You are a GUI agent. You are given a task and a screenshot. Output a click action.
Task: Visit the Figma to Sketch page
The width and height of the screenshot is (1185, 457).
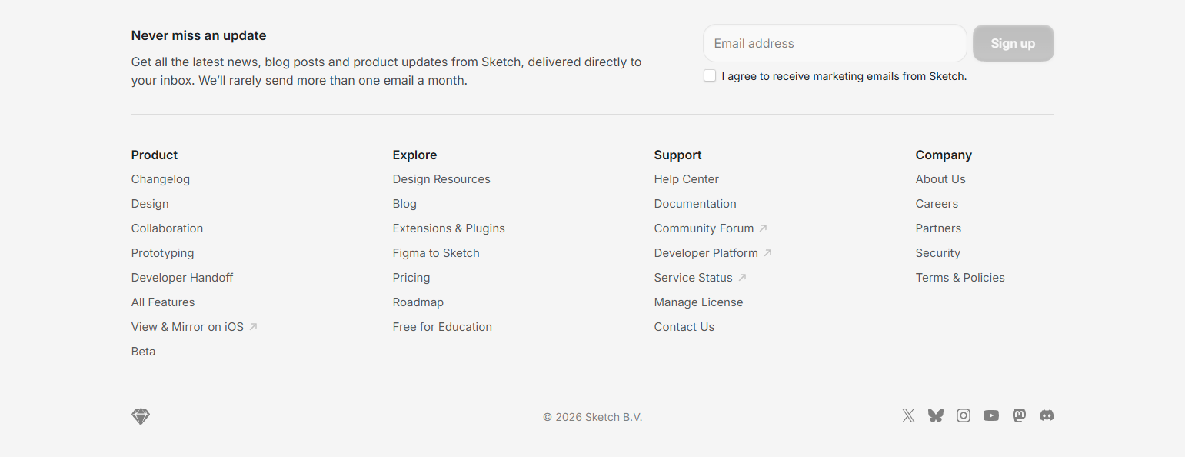tap(436, 252)
